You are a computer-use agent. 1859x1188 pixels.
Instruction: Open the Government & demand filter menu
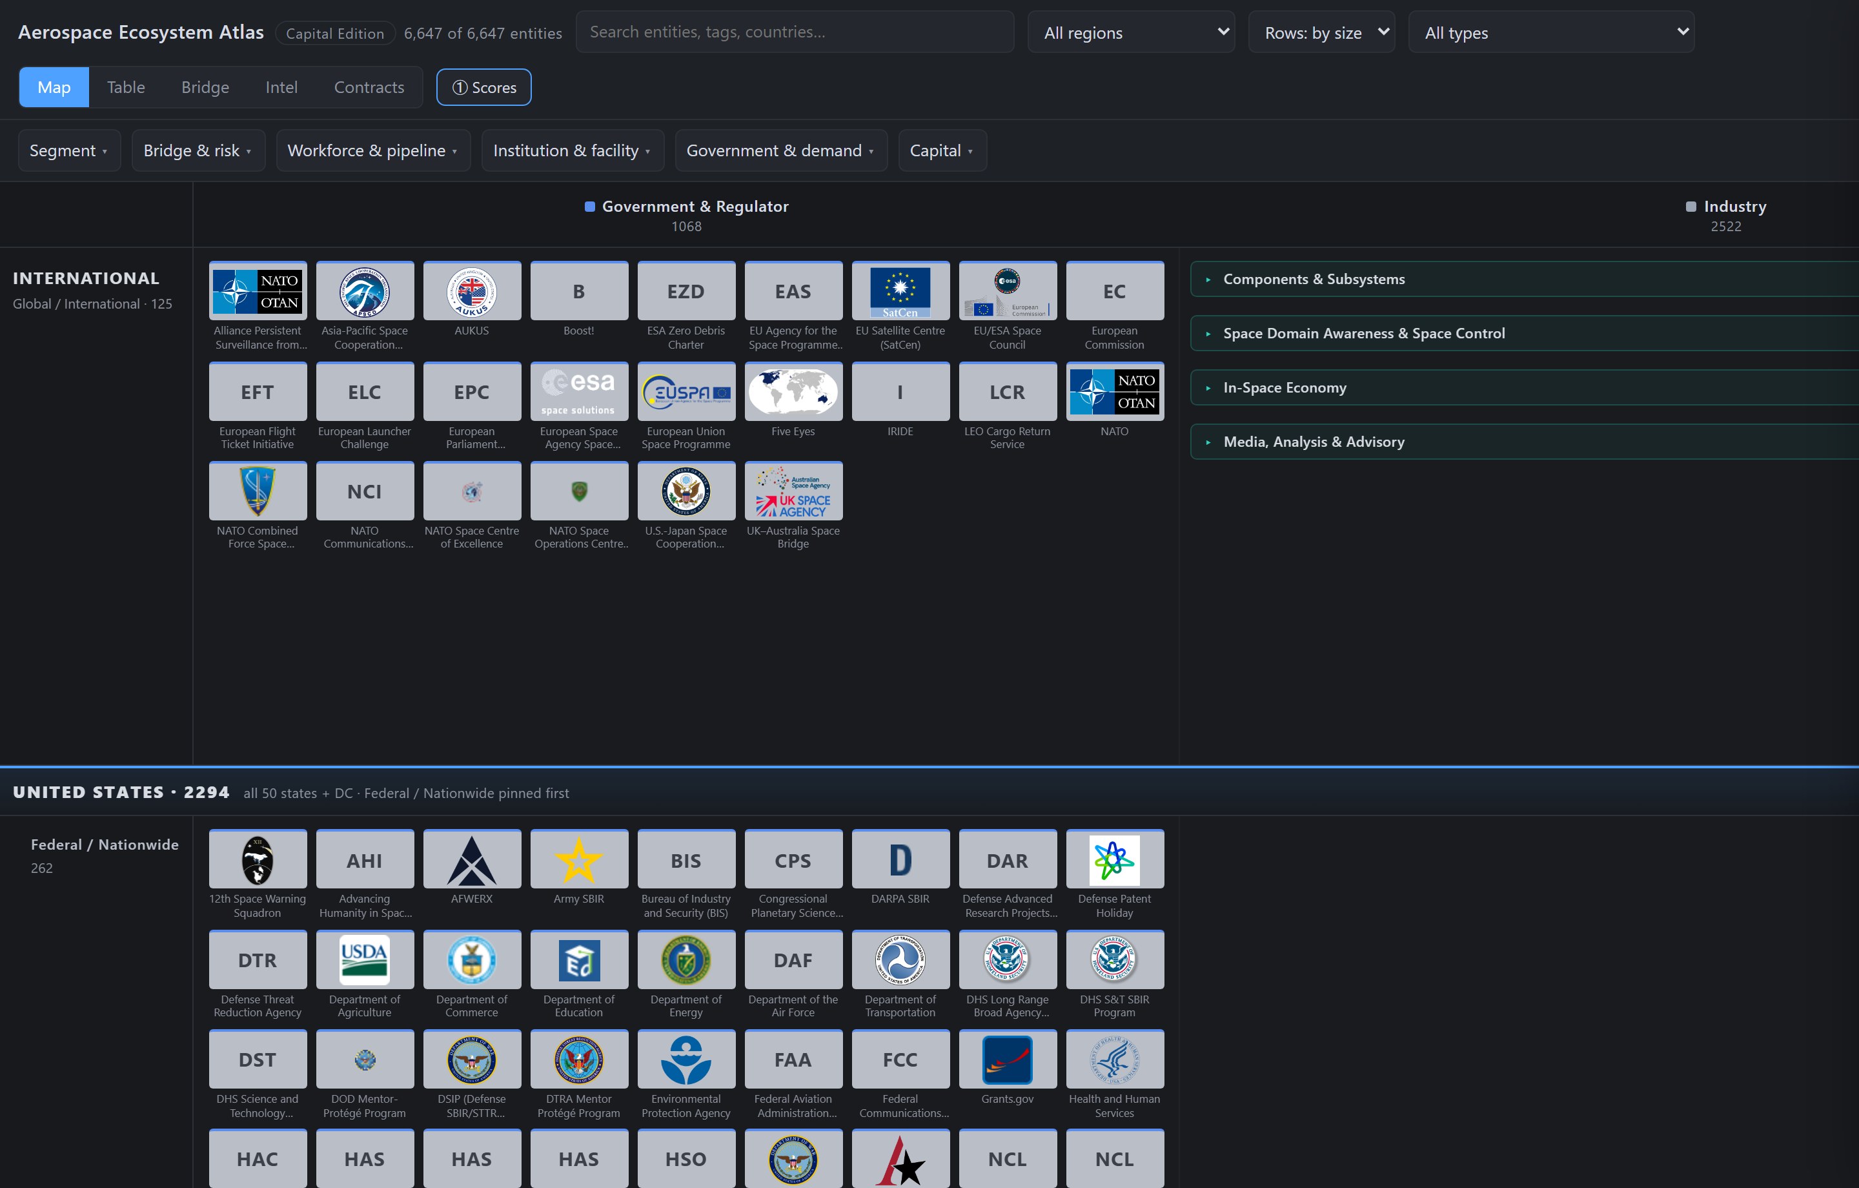[781, 150]
